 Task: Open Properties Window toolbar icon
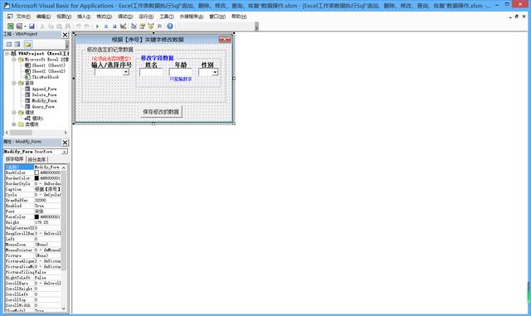pyautogui.click(x=142, y=26)
